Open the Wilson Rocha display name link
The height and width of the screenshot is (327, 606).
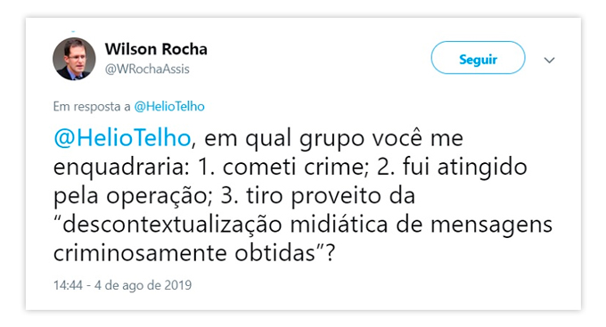click(156, 49)
